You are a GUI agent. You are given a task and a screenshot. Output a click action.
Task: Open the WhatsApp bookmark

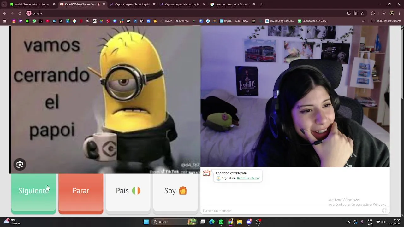coord(34,21)
